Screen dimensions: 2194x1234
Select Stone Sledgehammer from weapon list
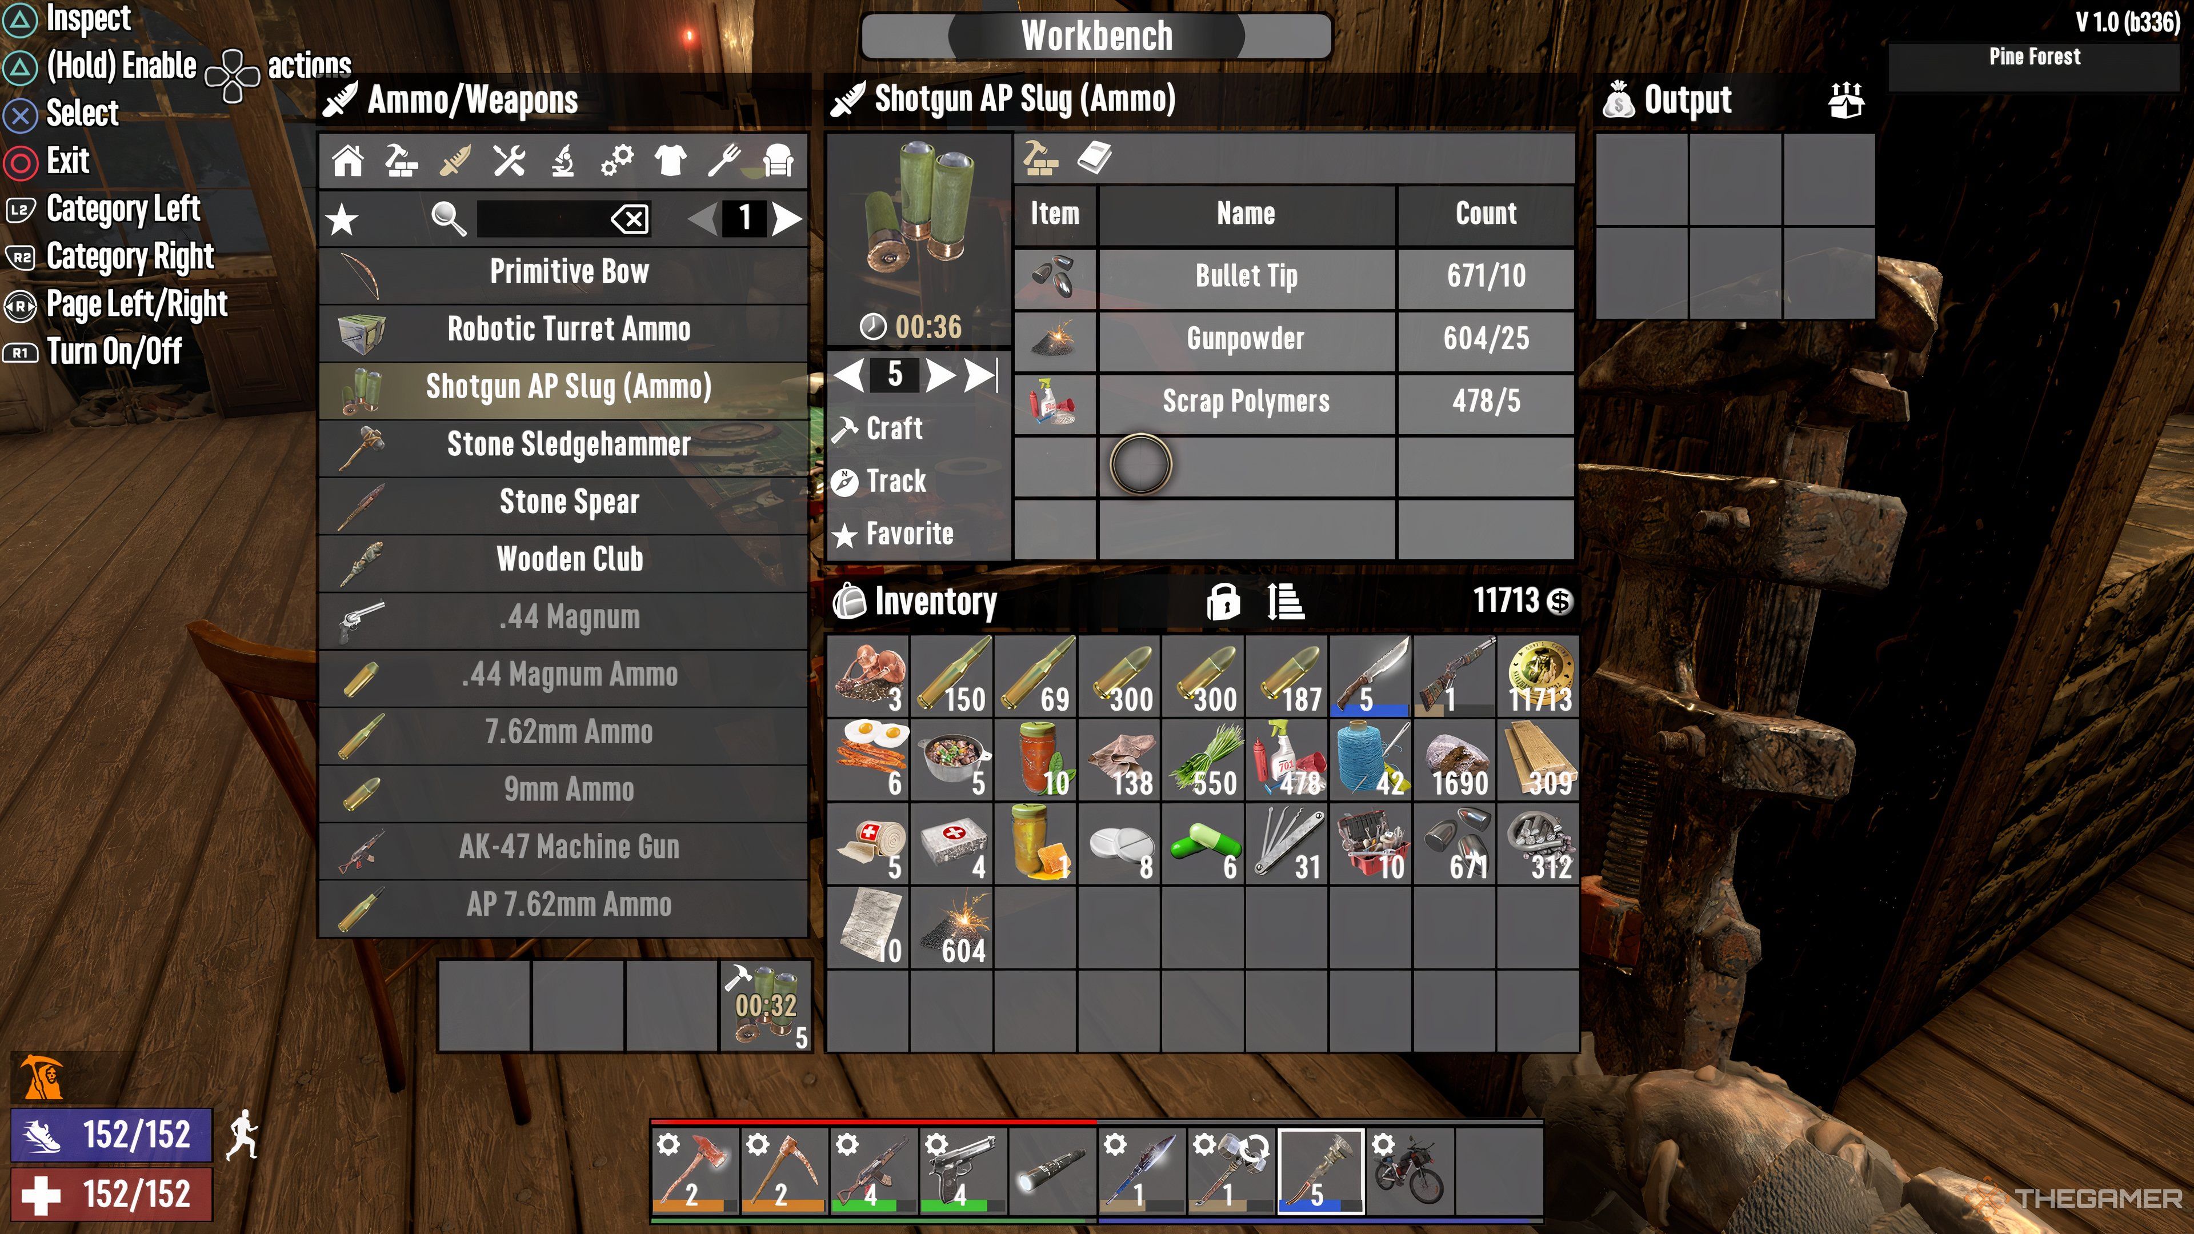point(570,444)
